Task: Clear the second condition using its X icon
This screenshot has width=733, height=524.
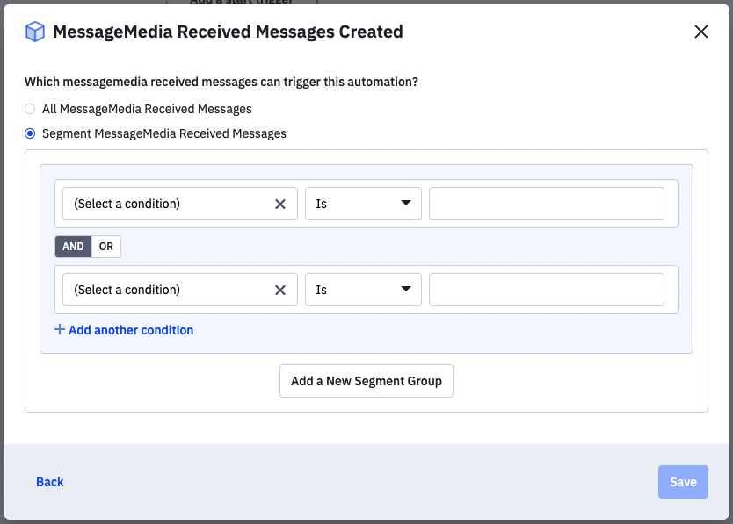Action: pyautogui.click(x=279, y=290)
